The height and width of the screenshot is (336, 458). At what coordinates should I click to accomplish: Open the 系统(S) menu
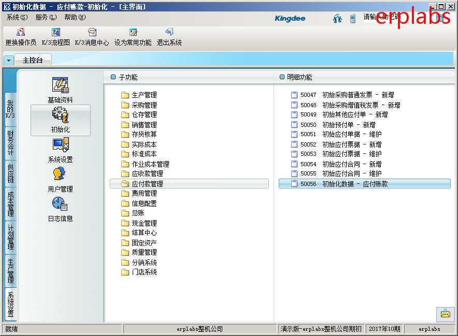click(17, 18)
